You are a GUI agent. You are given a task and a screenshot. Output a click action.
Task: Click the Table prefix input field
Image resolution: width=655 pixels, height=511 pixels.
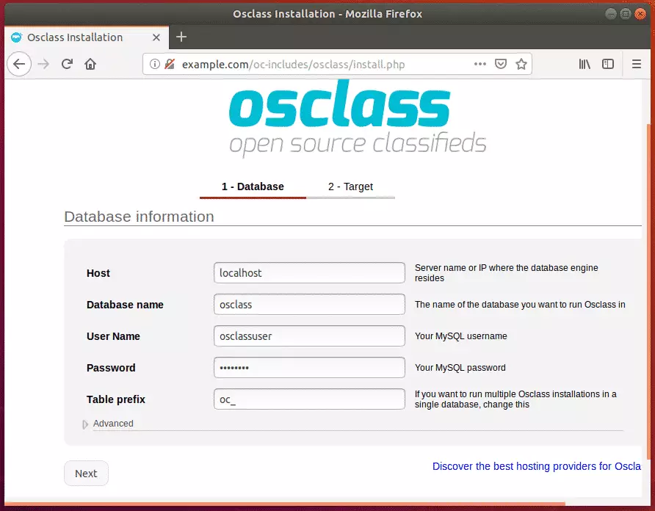(309, 399)
